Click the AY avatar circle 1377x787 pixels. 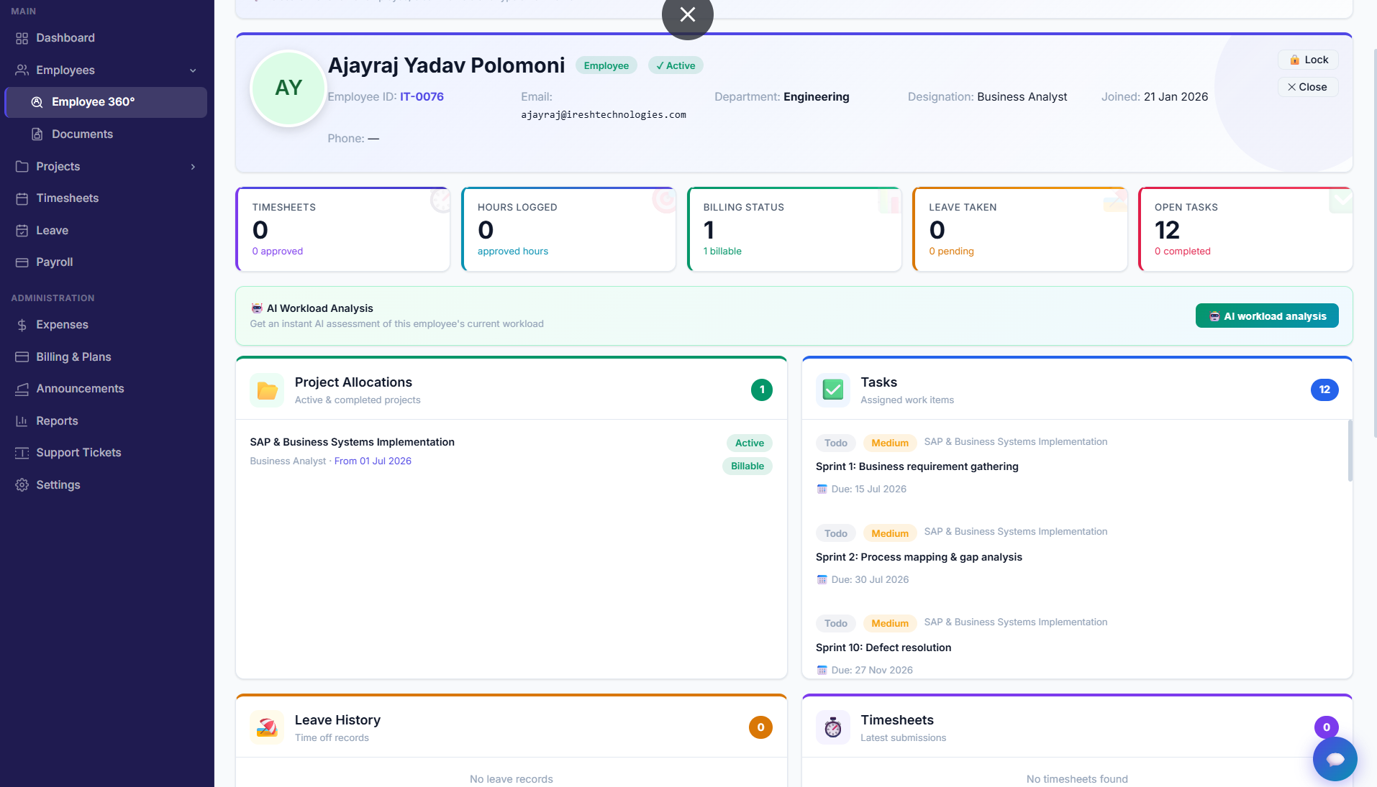288,88
